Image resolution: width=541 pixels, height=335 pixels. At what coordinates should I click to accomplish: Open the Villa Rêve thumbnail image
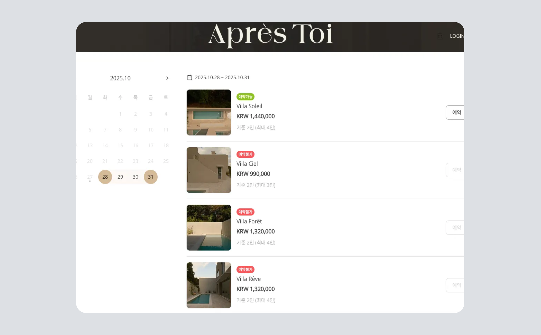click(209, 285)
